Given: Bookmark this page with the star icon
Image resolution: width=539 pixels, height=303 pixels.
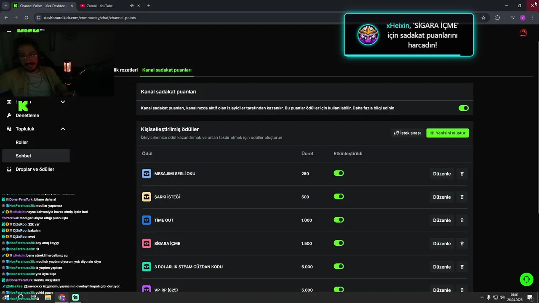Looking at the screenshot, I should (483, 18).
